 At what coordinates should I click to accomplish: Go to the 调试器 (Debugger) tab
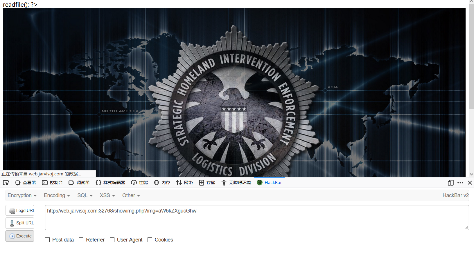[x=79, y=183]
